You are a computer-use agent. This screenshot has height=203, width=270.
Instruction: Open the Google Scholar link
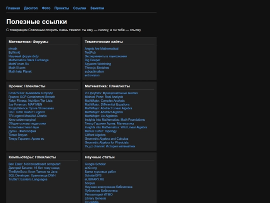(x=95, y=164)
